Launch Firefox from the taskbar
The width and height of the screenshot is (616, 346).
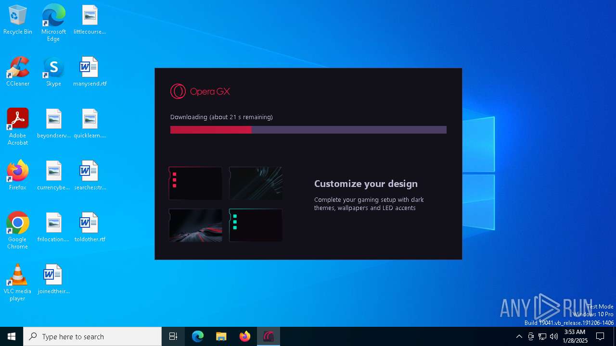[245, 336]
